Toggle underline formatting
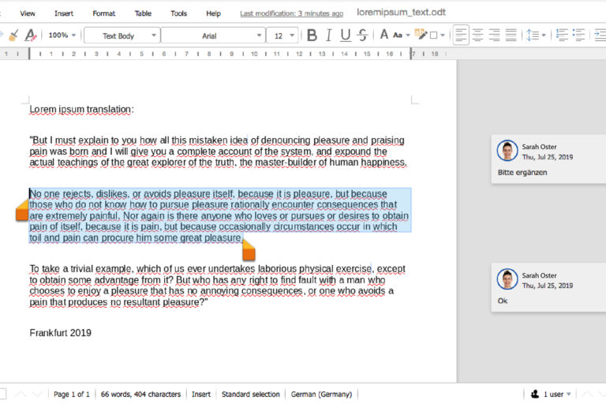 [345, 36]
